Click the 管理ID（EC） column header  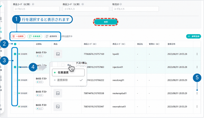pos(154,44)
